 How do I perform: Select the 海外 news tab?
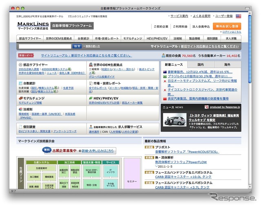(228, 64)
